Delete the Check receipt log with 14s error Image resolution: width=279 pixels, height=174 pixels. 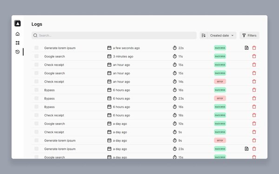pyautogui.click(x=254, y=82)
